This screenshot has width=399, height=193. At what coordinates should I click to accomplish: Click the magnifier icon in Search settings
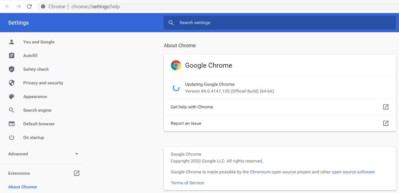(171, 23)
